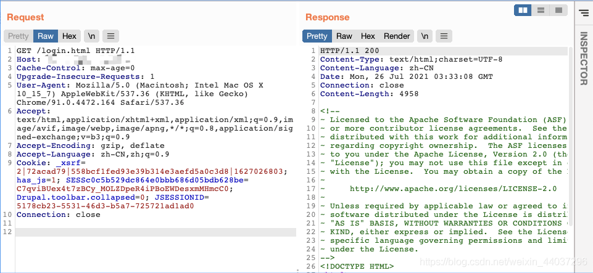Screen dimensions: 593x273
Task: Select the Pretty tab in Request
Action: [x=19, y=36]
